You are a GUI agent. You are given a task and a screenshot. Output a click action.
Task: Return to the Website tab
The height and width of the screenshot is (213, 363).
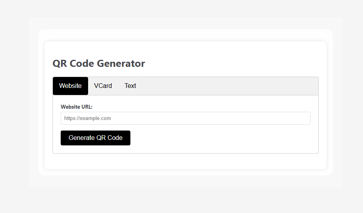point(70,86)
